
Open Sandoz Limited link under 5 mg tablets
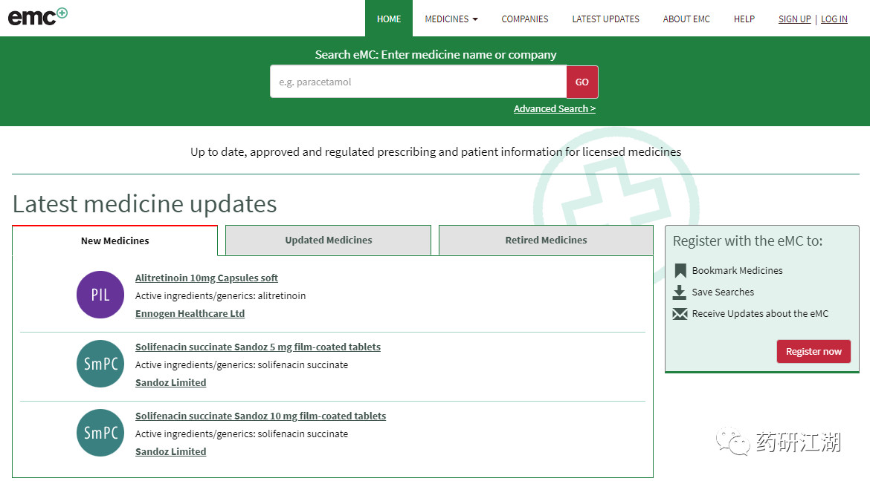click(170, 382)
